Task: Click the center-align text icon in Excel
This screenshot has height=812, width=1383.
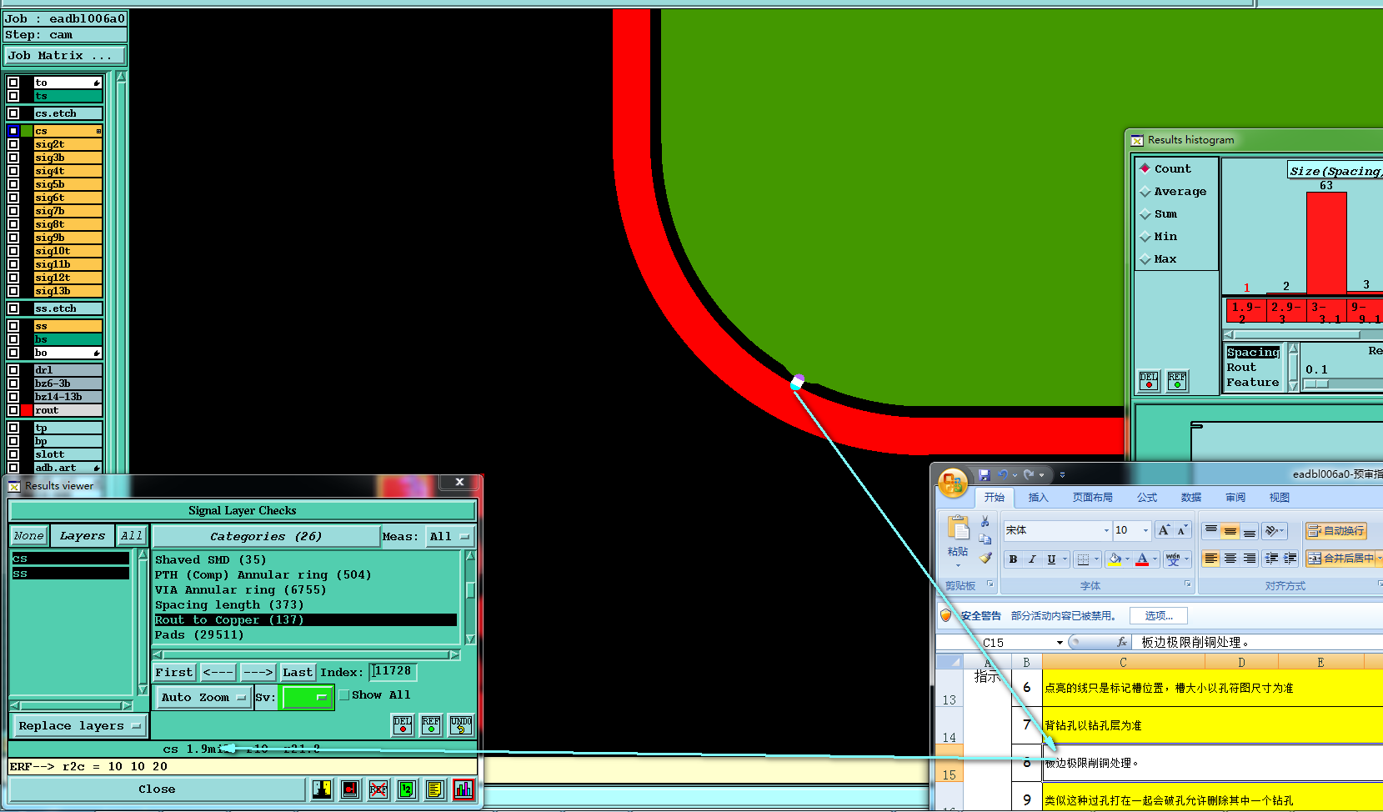Action: 1230,559
